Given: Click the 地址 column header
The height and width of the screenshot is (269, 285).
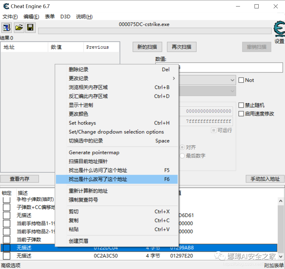Looking at the screenshot, I should pyautogui.click(x=24, y=47).
